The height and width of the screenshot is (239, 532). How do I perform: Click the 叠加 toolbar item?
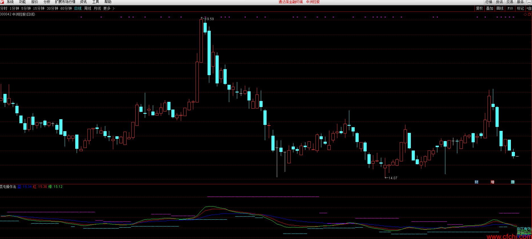coord(490,8)
